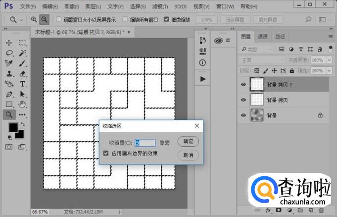Toggle Quick Mask mode

coord(9,147)
